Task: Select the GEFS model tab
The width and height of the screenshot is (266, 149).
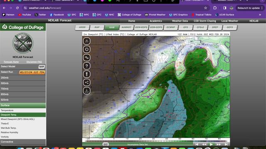Action: click(230, 27)
